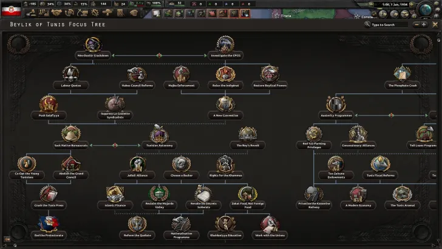Pick the Reclaim the Majarda Valley focus
This screenshot has height=249, width=442.
pos(159,194)
